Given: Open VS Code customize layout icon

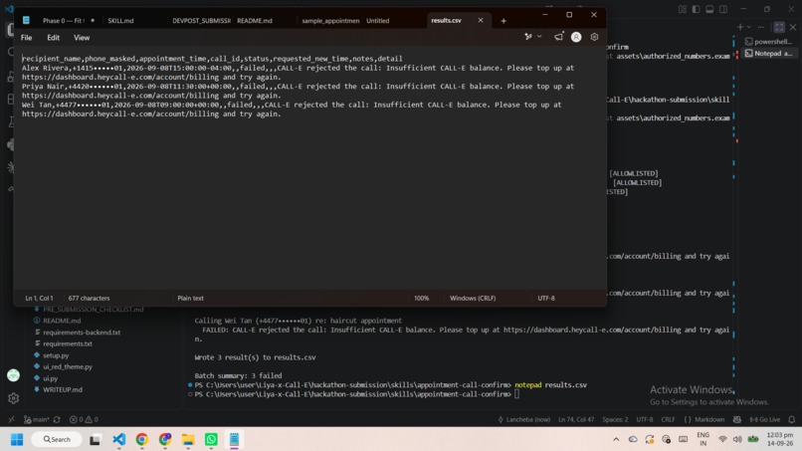Looking at the screenshot, I should point(683,9).
